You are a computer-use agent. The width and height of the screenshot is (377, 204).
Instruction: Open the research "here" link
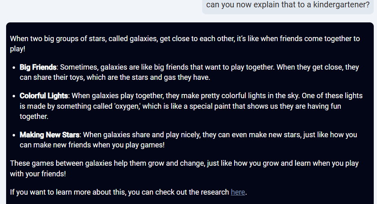click(x=238, y=192)
